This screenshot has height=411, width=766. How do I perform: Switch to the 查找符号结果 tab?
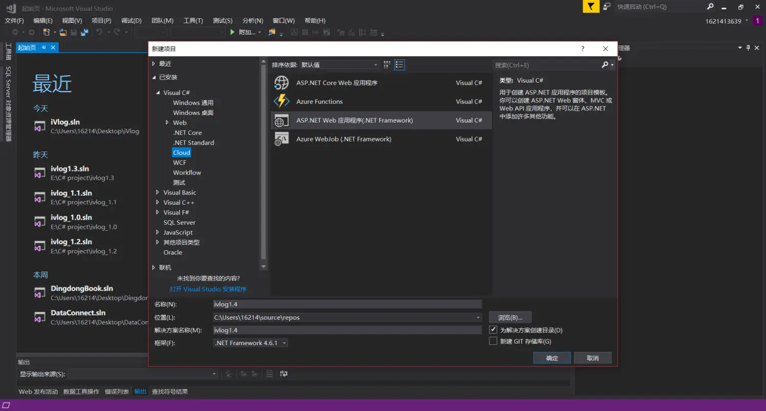click(x=170, y=392)
